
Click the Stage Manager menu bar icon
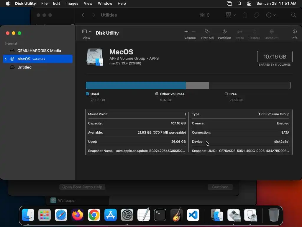pos(229,4)
